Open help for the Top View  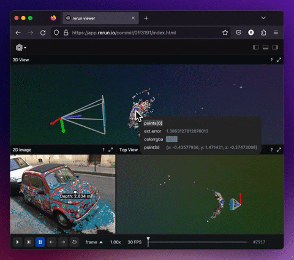pyautogui.click(x=271, y=150)
